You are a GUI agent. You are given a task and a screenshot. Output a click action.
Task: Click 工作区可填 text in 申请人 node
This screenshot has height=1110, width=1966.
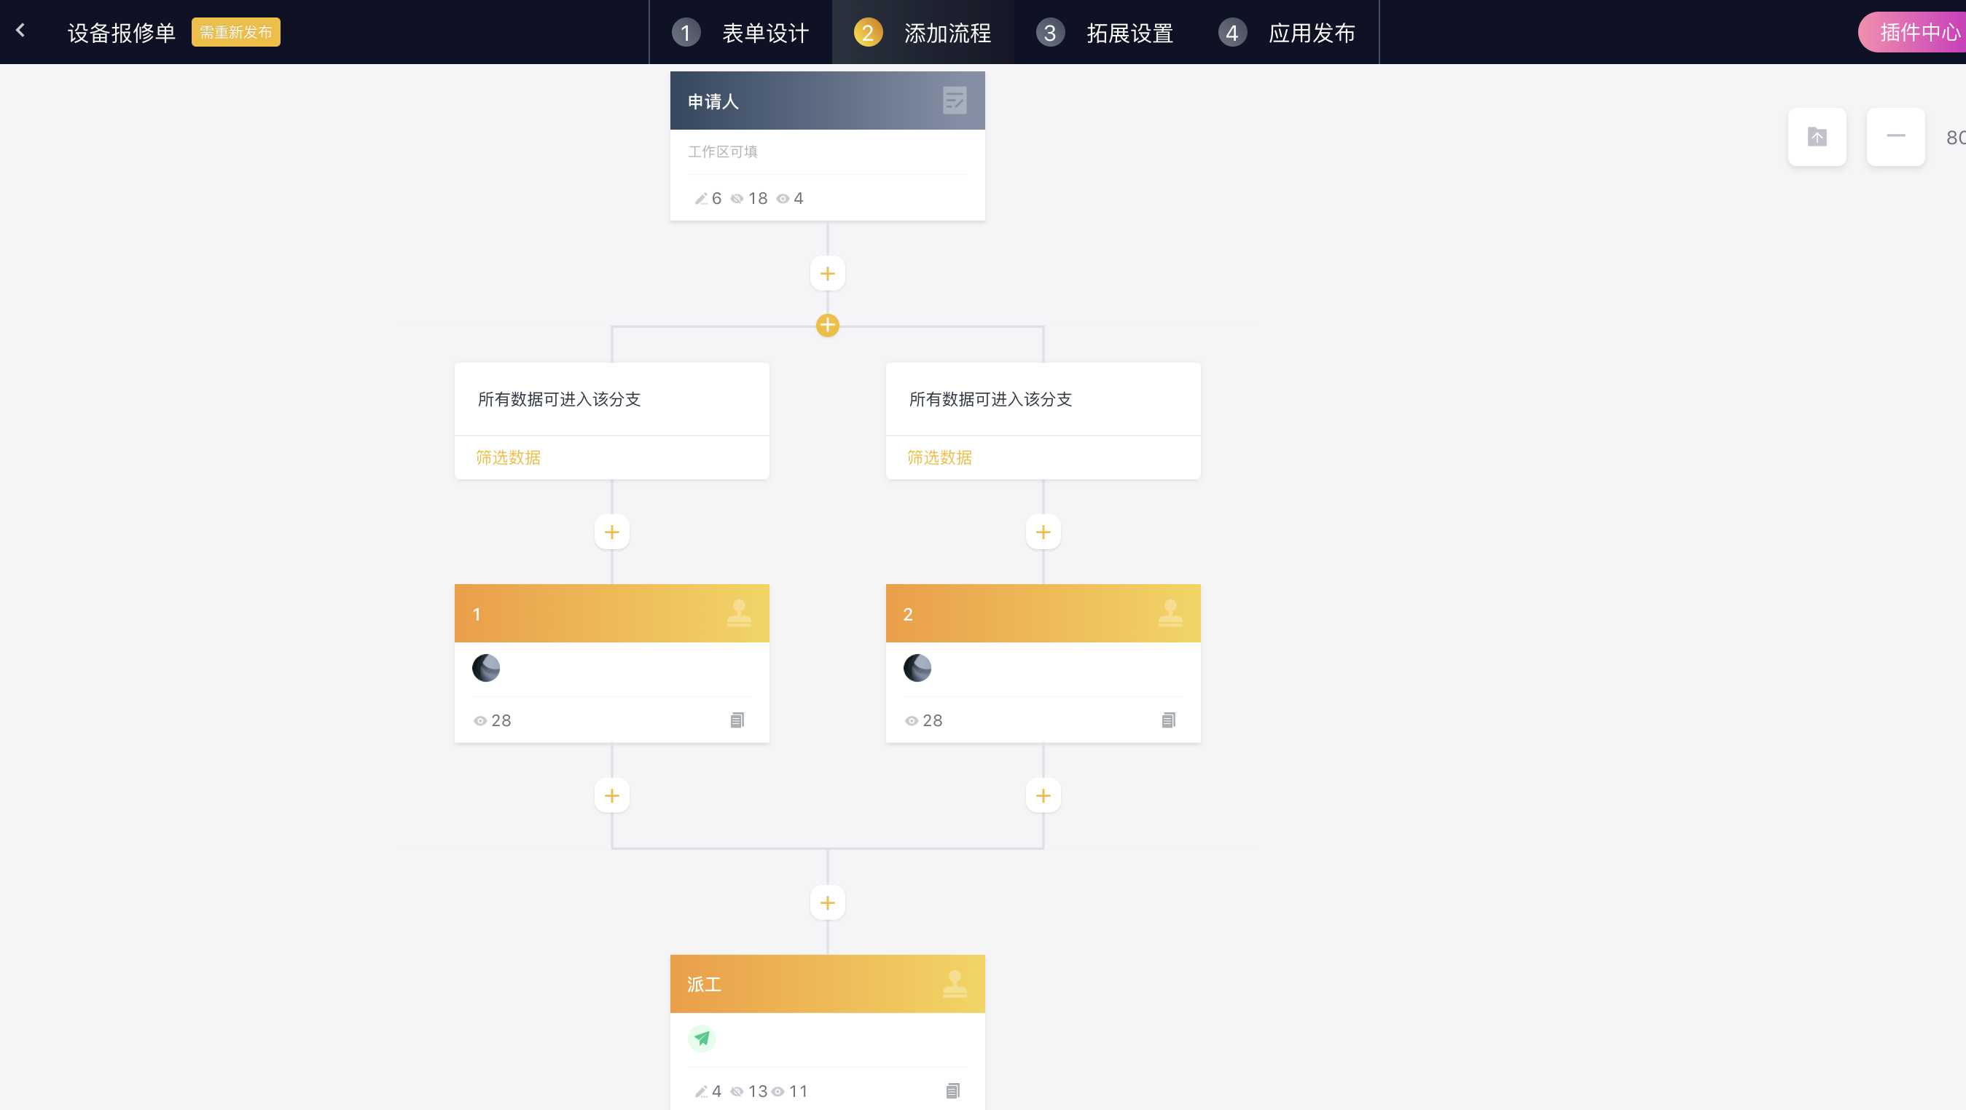pyautogui.click(x=723, y=151)
